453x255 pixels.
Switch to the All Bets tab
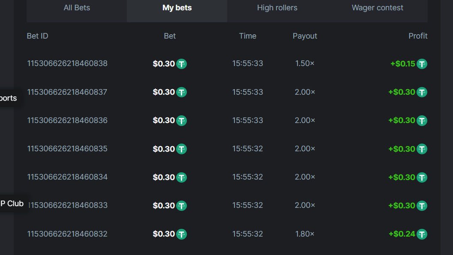[77, 8]
